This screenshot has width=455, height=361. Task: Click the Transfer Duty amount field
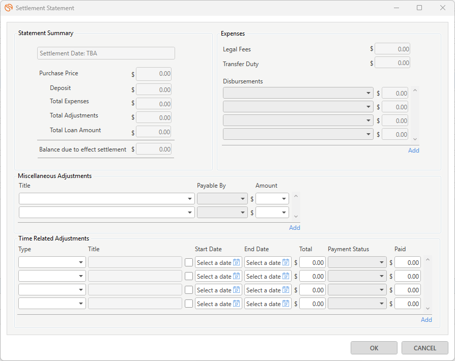(x=392, y=63)
